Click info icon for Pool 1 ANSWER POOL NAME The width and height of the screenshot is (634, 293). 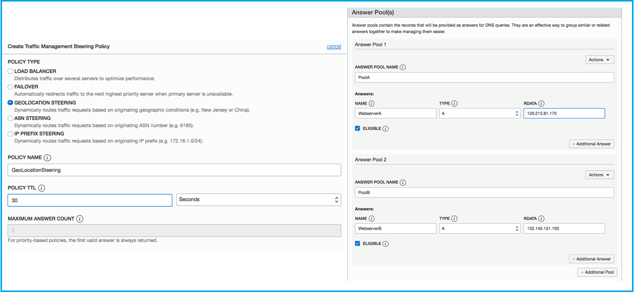point(403,67)
